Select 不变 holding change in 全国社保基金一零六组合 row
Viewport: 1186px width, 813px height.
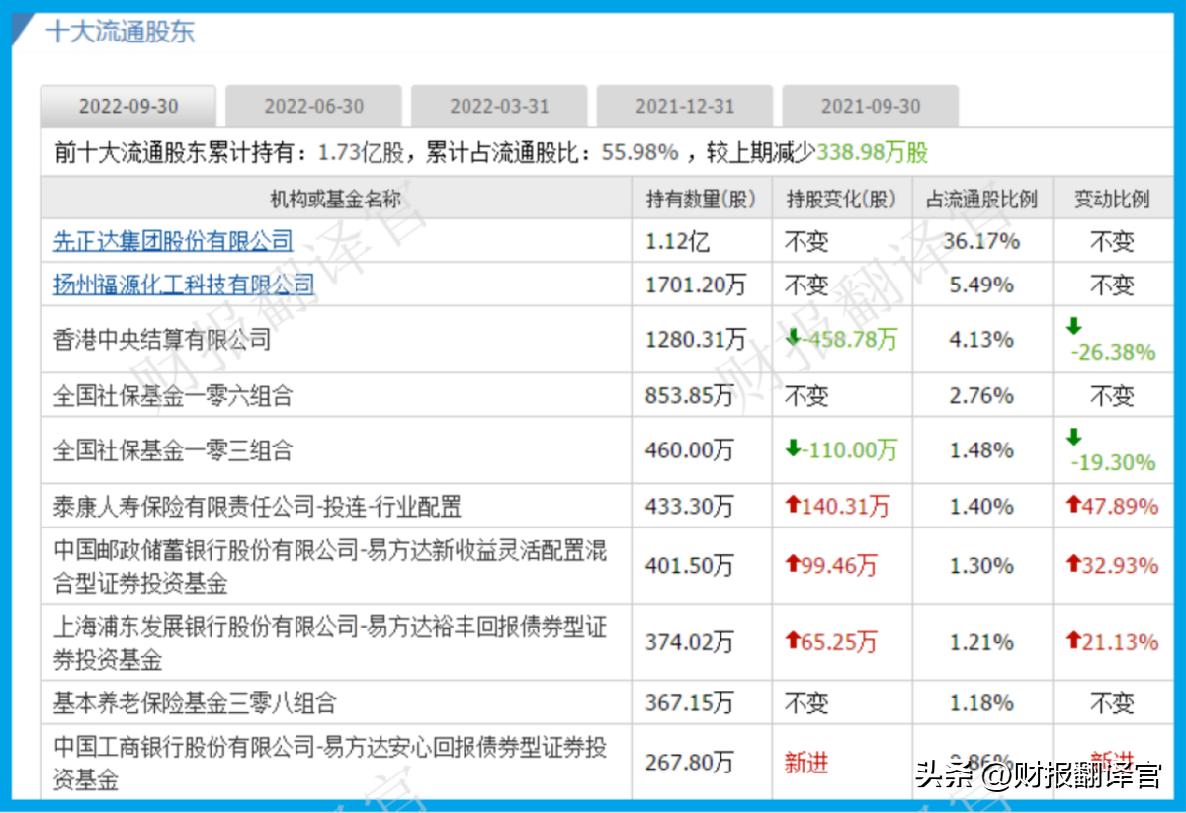click(806, 396)
